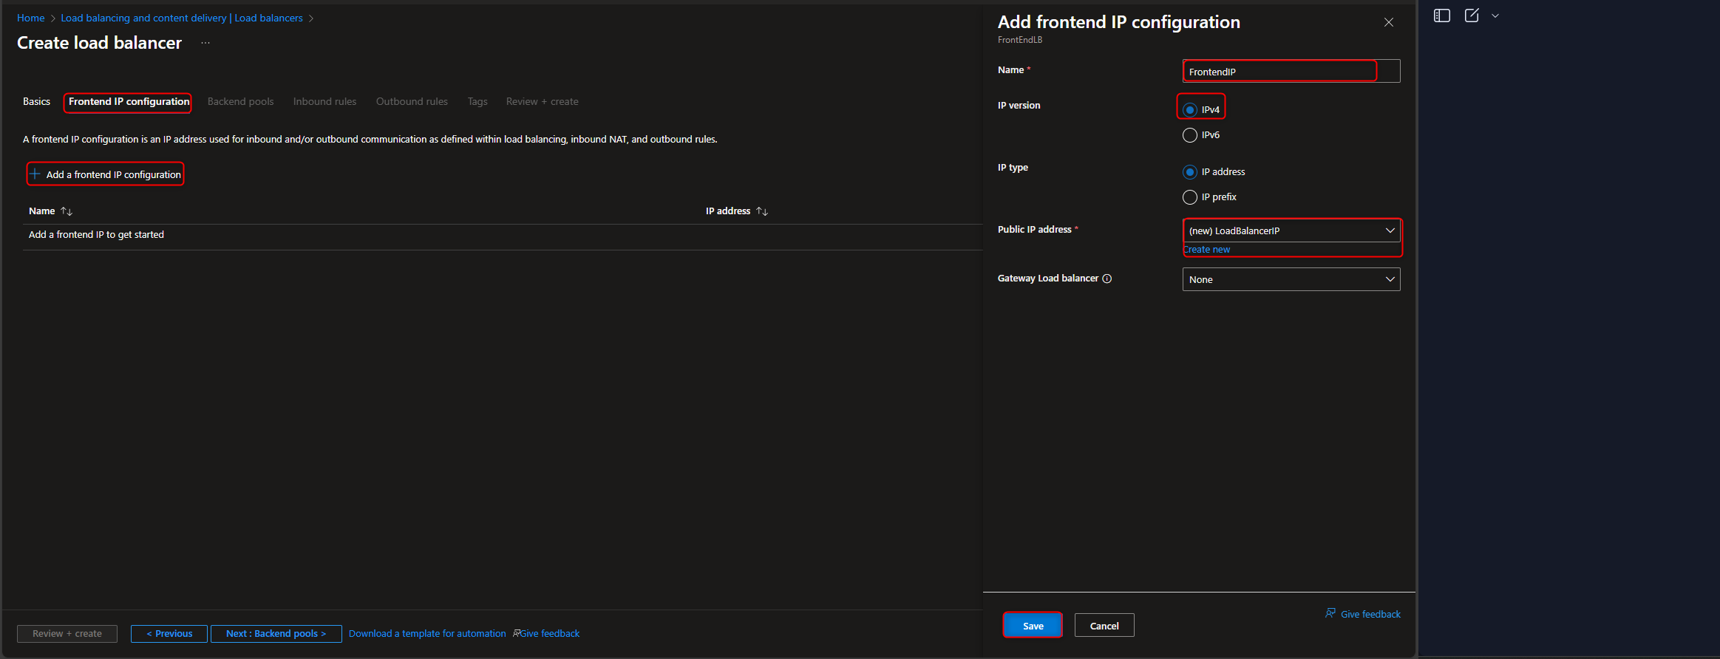The width and height of the screenshot is (1720, 659).
Task: Select the Outbound rules tab
Action: click(412, 101)
